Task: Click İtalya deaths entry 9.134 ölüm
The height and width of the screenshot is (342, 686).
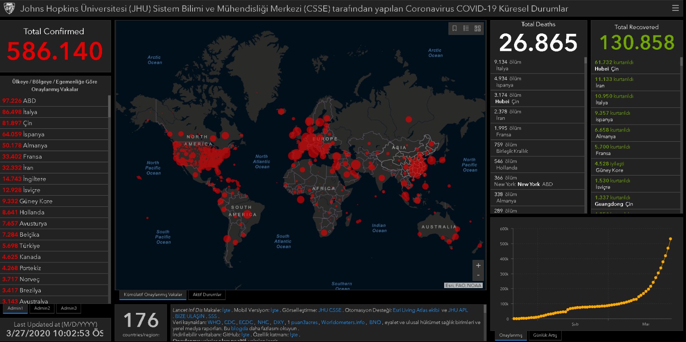Action: [537, 65]
